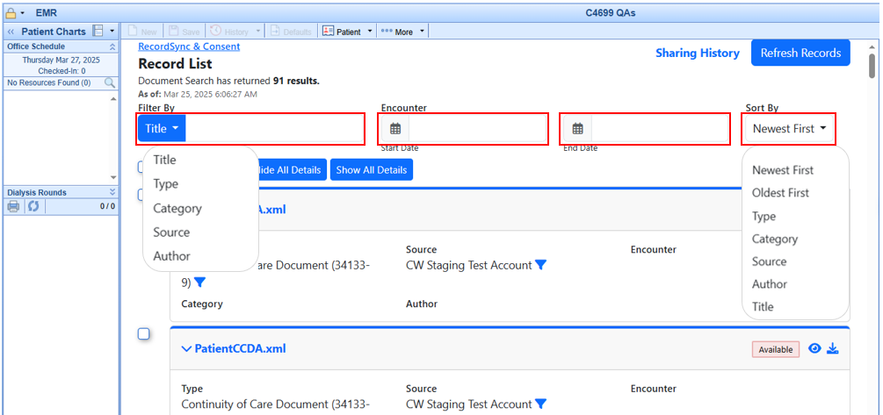The height and width of the screenshot is (415, 883).
Task: Open the History dropdown arrow
Action: click(258, 32)
